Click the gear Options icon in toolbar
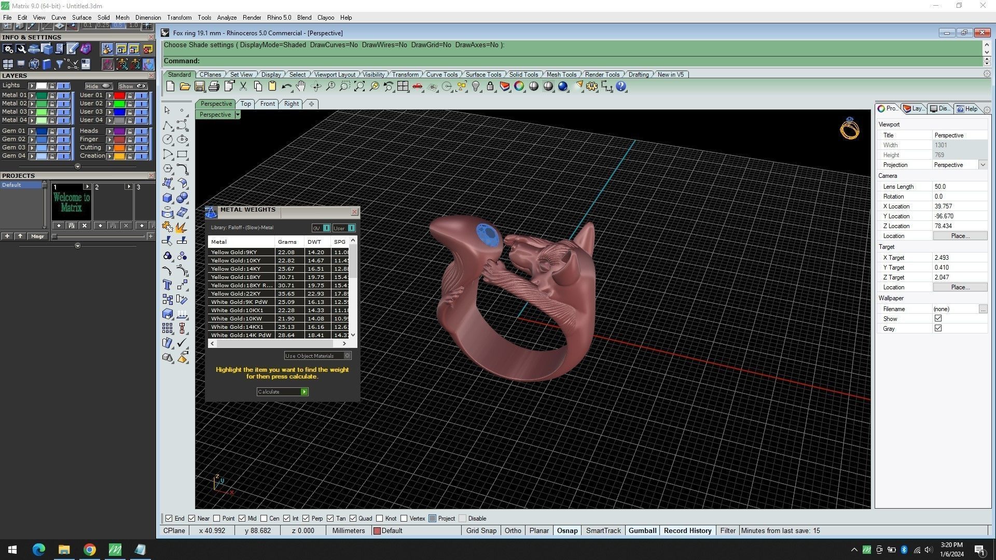The height and width of the screenshot is (560, 996). pyautogui.click(x=592, y=87)
